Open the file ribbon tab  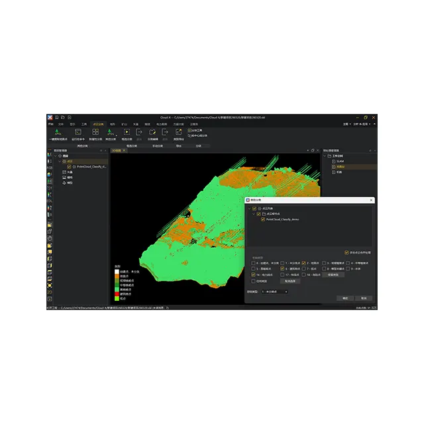61,124
